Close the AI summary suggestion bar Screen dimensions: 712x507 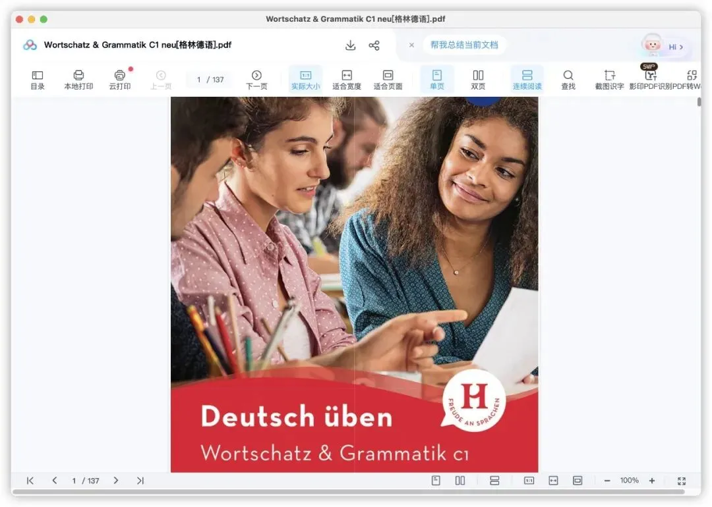point(411,45)
